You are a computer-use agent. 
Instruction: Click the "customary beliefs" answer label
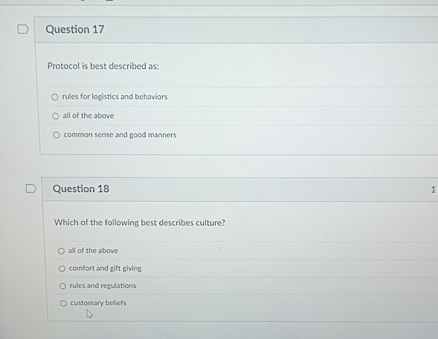tap(98, 303)
